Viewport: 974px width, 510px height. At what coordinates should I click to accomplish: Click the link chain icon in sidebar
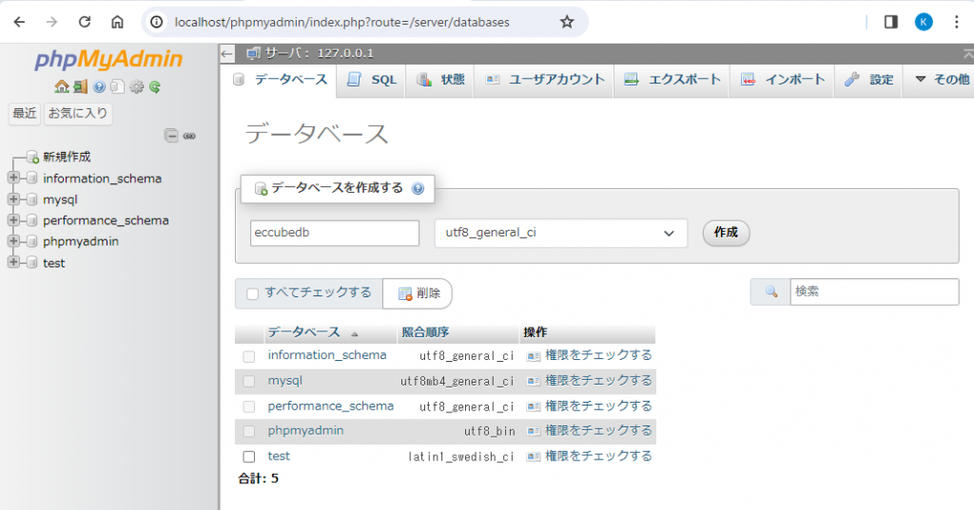click(189, 136)
